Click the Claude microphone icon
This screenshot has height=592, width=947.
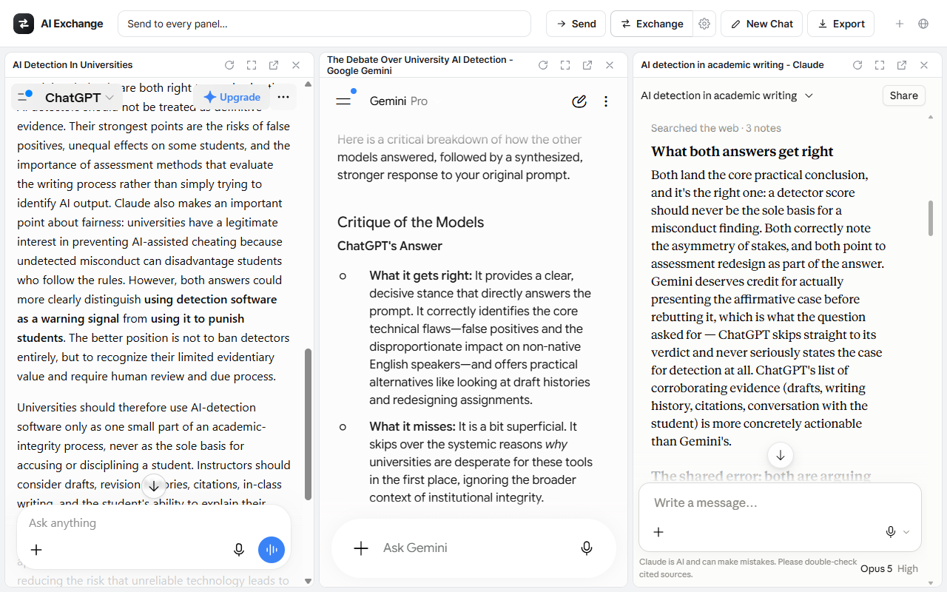pyautogui.click(x=891, y=531)
